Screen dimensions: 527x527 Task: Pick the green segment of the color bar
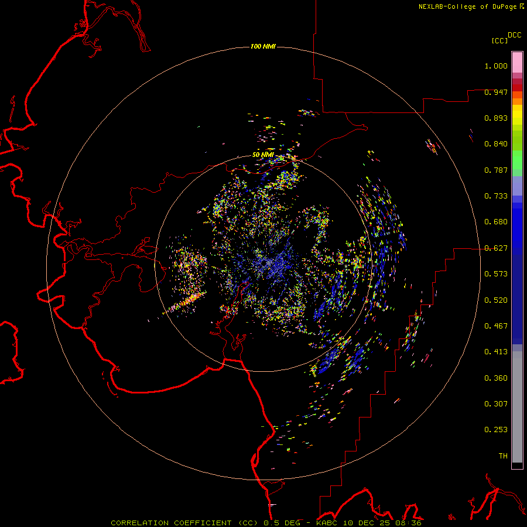[517, 160]
